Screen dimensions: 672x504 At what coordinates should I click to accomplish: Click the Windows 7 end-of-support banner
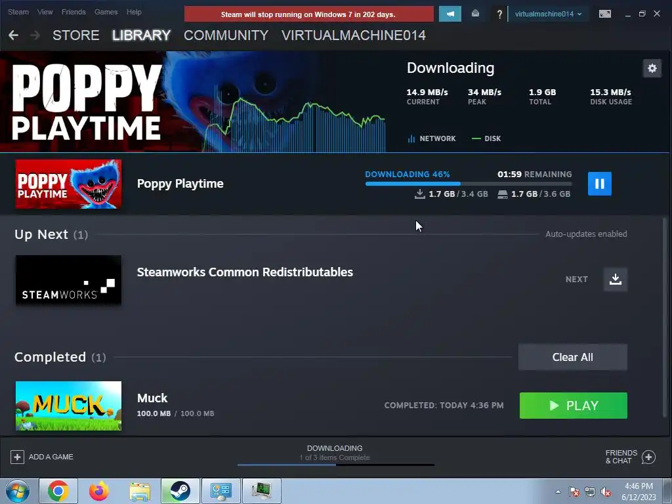click(308, 14)
